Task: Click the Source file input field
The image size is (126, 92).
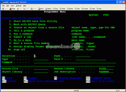Action: point(41,68)
